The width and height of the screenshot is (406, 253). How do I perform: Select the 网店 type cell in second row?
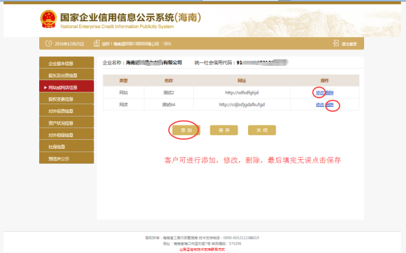click(123, 105)
